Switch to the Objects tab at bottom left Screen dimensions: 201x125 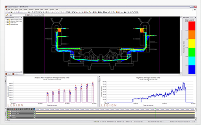9,74
